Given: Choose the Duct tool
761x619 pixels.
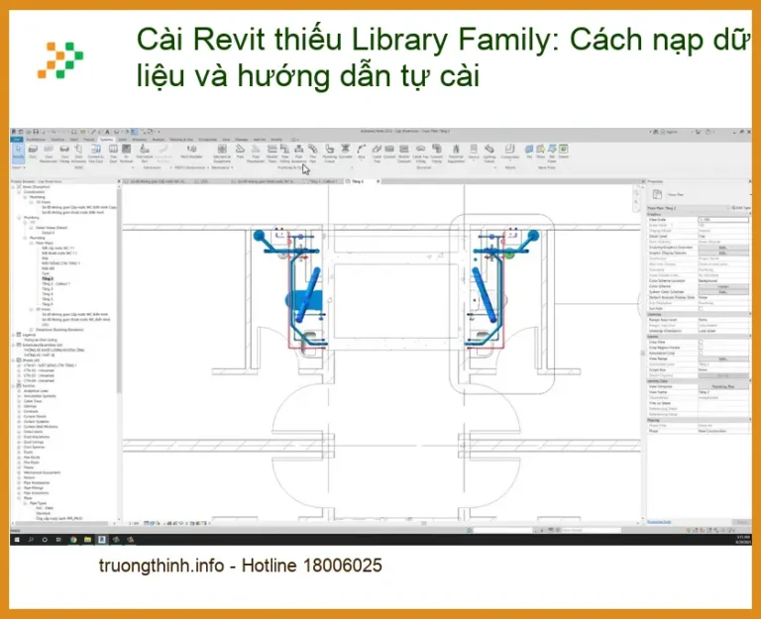Looking at the screenshot, I should click(33, 153).
